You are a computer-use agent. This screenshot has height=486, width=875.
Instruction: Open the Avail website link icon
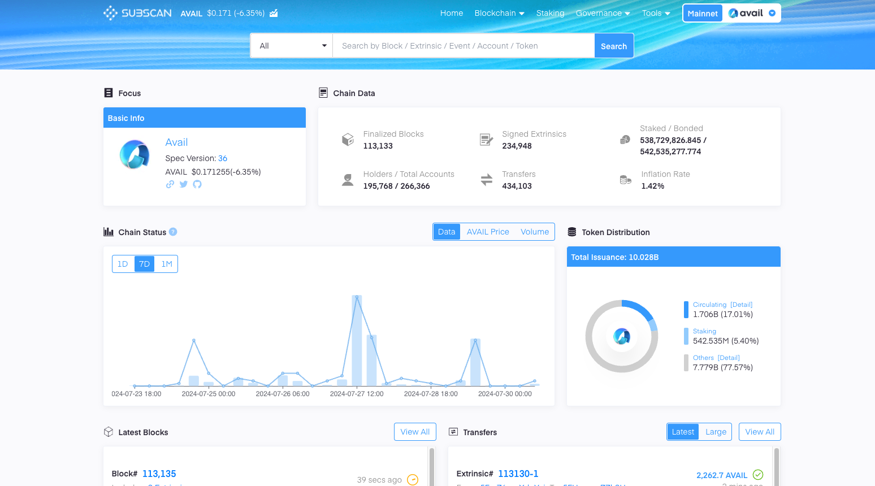coord(170,184)
